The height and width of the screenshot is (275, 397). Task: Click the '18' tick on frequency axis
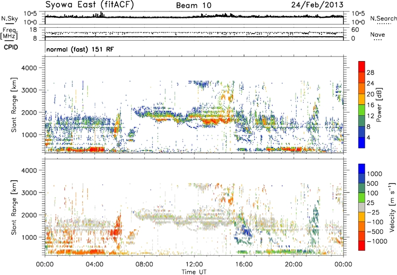click(33, 30)
